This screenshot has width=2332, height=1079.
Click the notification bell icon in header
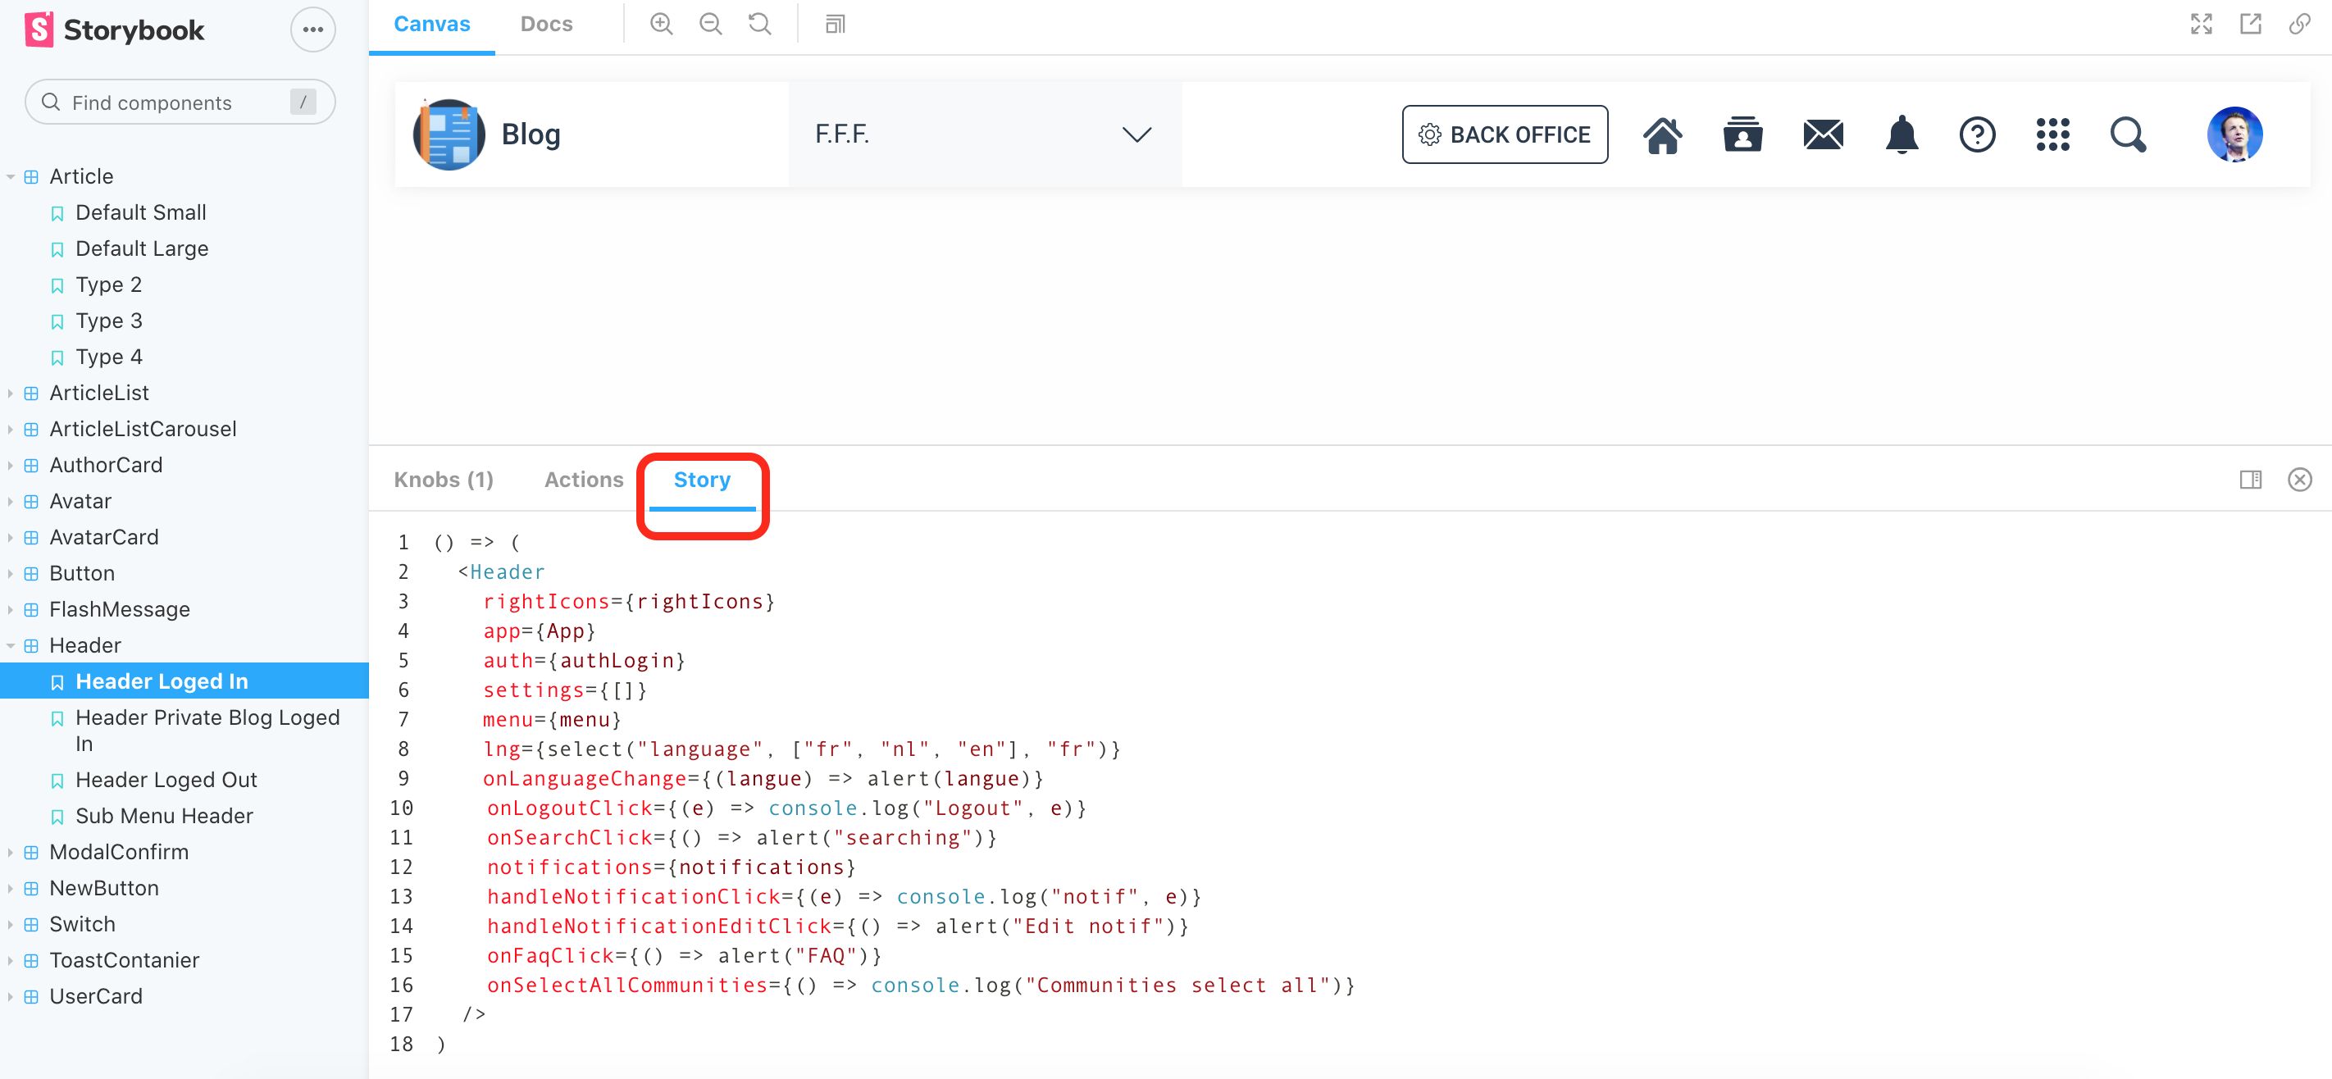[x=1901, y=134]
